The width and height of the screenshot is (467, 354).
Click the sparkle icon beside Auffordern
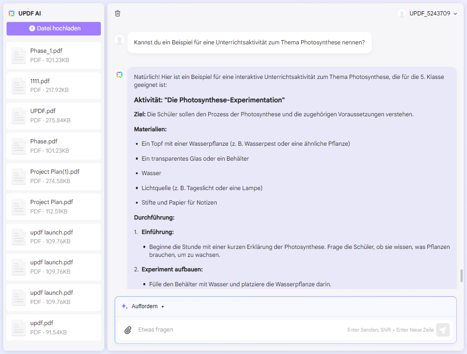coord(125,306)
